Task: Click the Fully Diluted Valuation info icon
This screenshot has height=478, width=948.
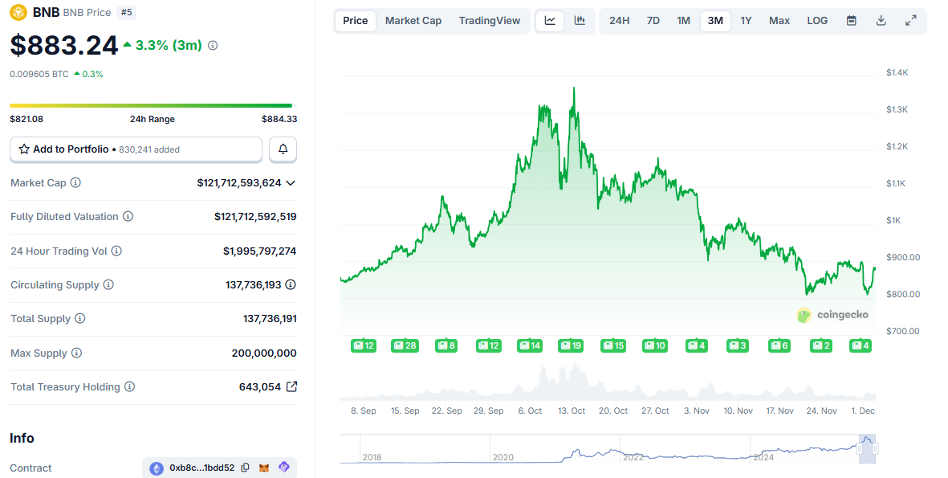Action: point(128,217)
